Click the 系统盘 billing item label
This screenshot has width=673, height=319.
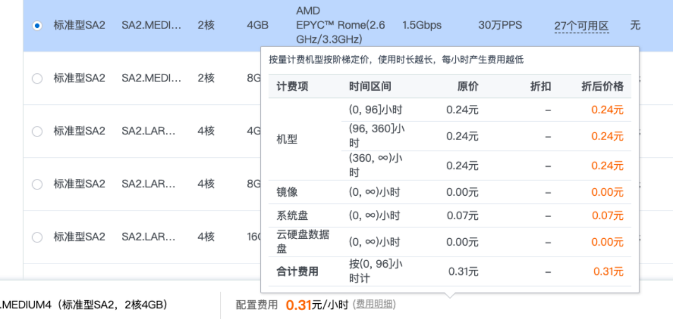coord(292,216)
